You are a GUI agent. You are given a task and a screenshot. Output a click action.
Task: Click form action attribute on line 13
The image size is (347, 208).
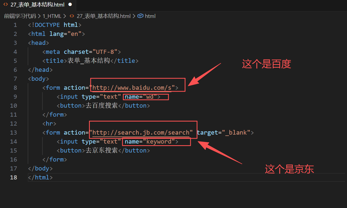tap(128, 133)
